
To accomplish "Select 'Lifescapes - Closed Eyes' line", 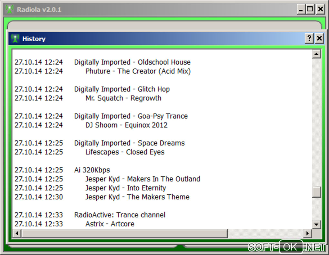I will pyautogui.click(x=125, y=152).
